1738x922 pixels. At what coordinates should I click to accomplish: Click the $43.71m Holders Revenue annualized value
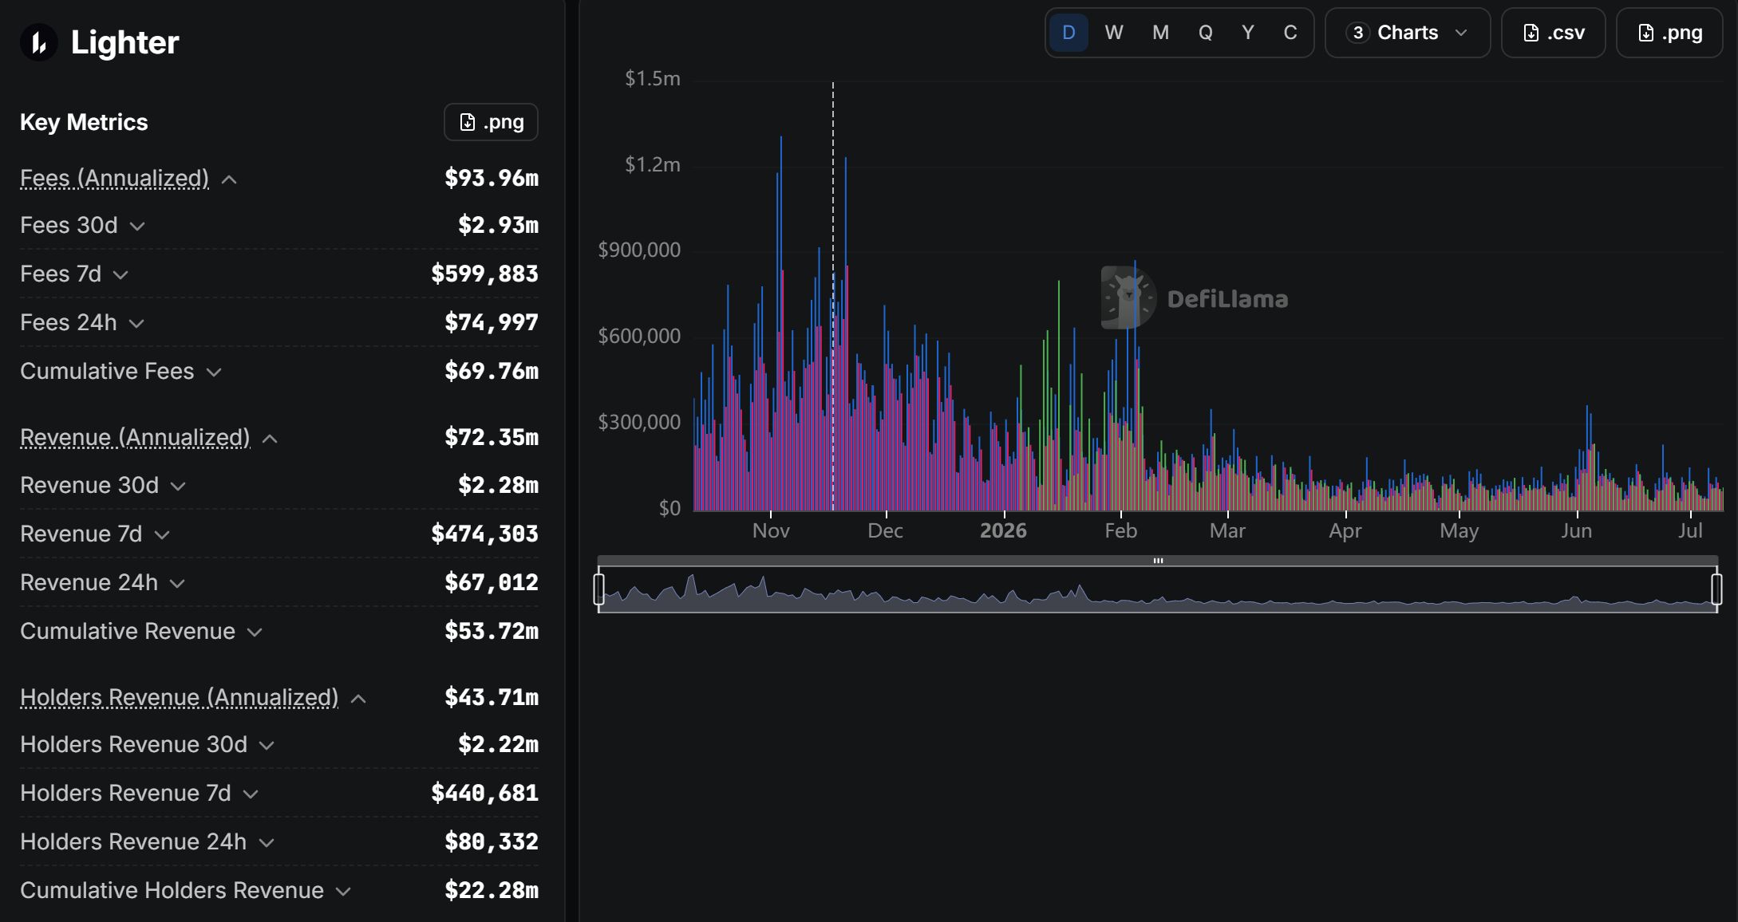pyautogui.click(x=492, y=697)
